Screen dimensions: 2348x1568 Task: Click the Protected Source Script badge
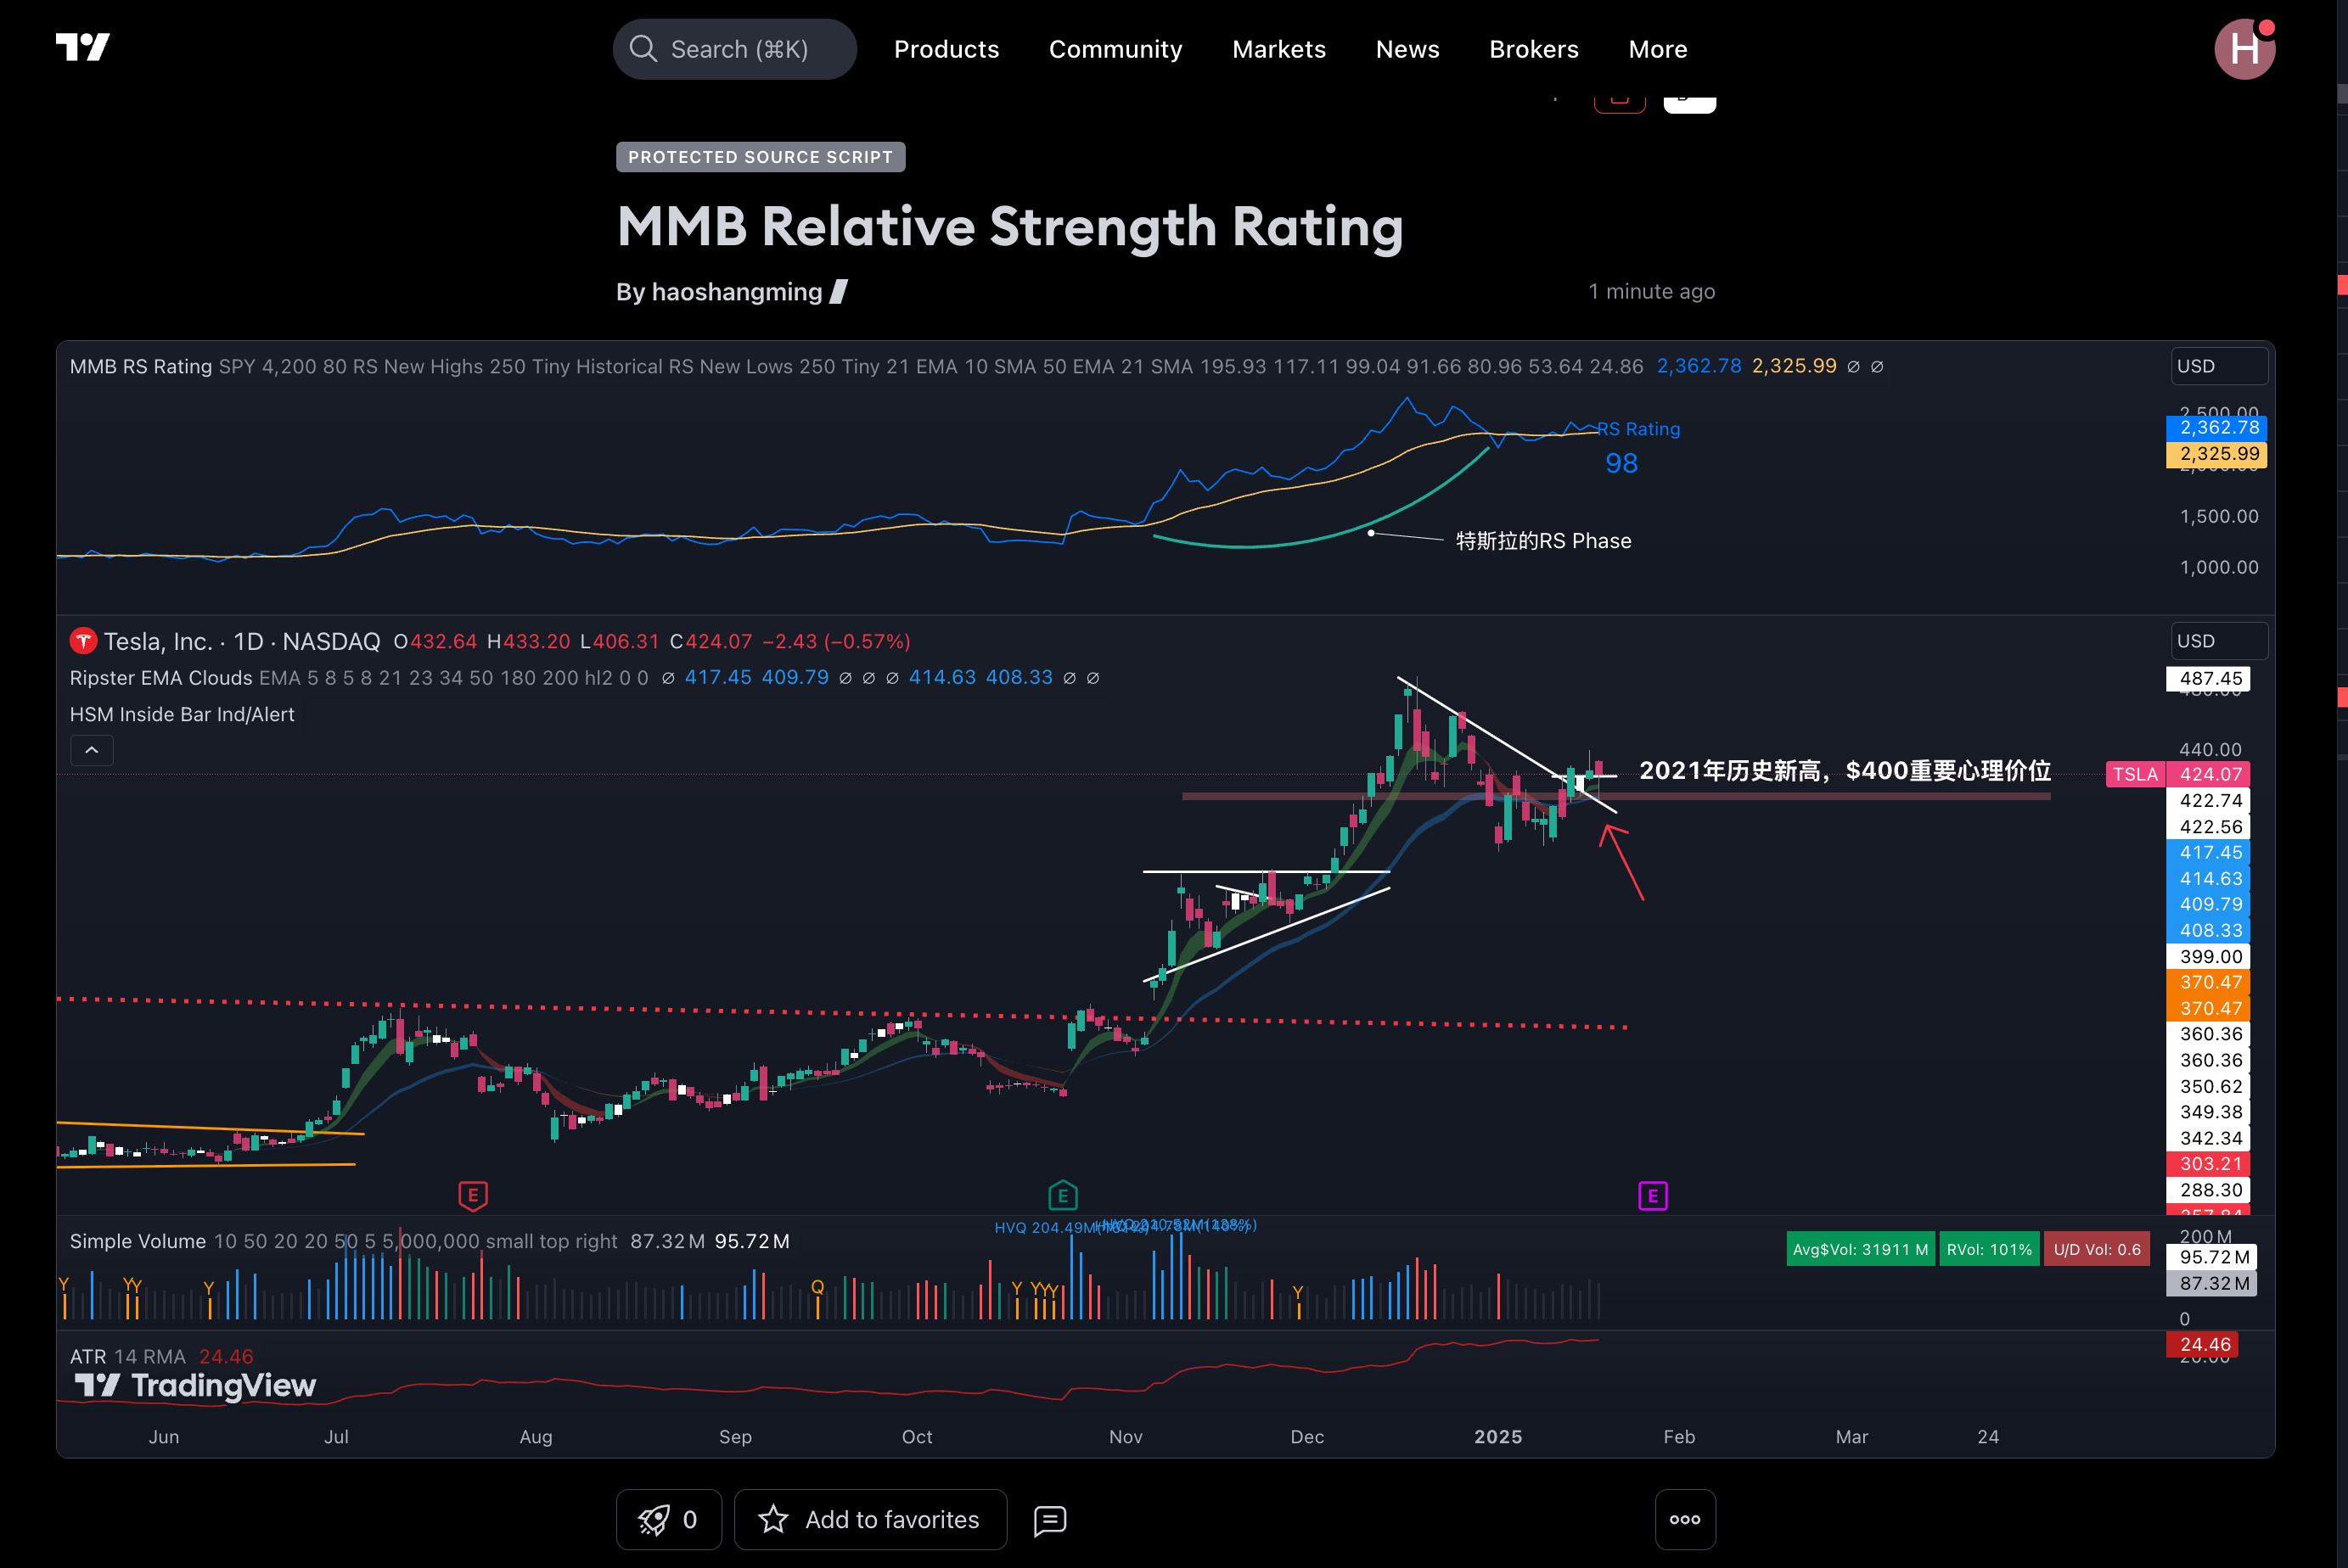(x=761, y=157)
